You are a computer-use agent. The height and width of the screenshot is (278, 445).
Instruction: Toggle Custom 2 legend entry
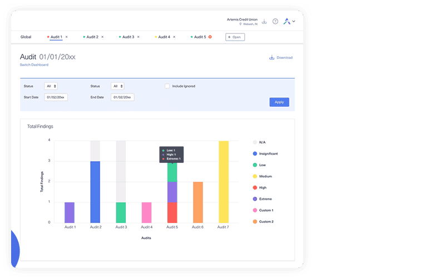pyautogui.click(x=263, y=222)
